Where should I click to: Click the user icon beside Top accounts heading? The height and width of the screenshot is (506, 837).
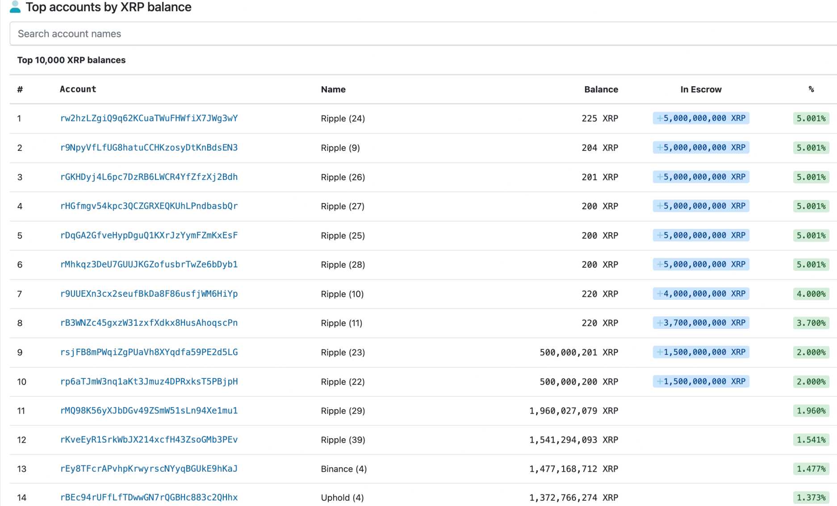[x=15, y=7]
